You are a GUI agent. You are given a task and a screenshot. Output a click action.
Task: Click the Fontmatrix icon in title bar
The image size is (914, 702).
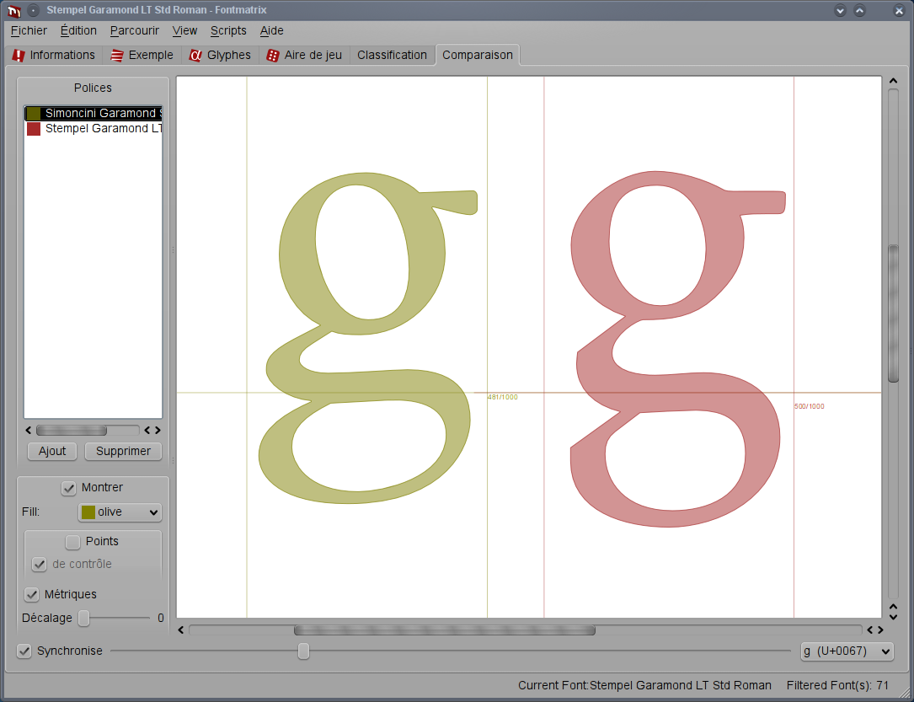point(14,10)
